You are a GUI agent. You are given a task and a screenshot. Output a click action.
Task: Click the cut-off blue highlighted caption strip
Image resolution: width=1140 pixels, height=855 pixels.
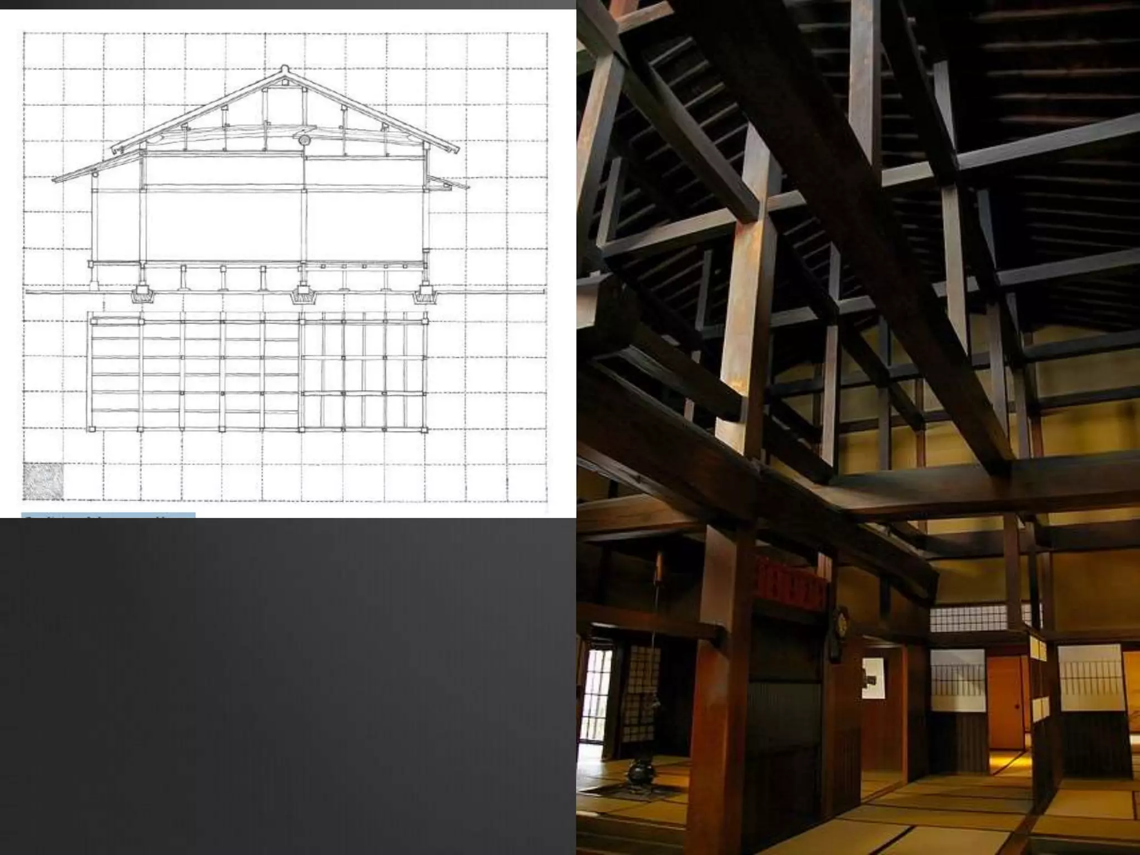click(x=109, y=515)
